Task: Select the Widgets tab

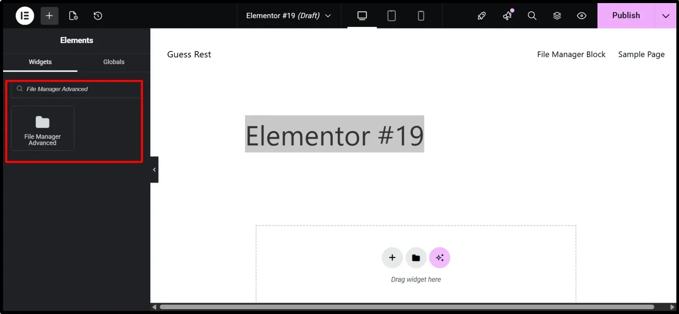Action: point(40,62)
